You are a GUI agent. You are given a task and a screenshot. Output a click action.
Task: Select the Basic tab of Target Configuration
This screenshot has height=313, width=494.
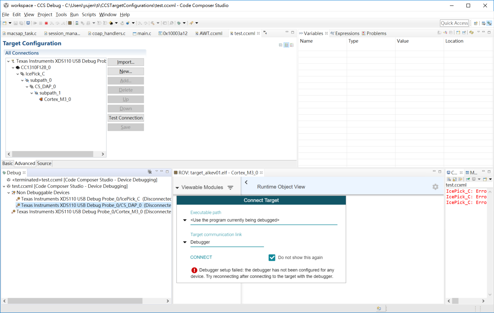tap(7, 163)
